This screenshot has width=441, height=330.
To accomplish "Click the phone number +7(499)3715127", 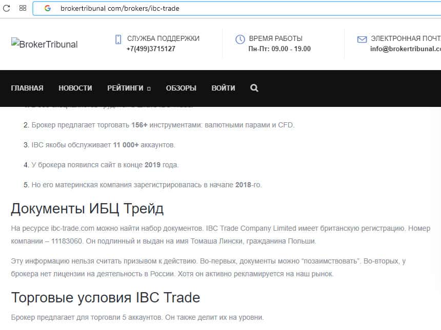I will click(x=151, y=49).
